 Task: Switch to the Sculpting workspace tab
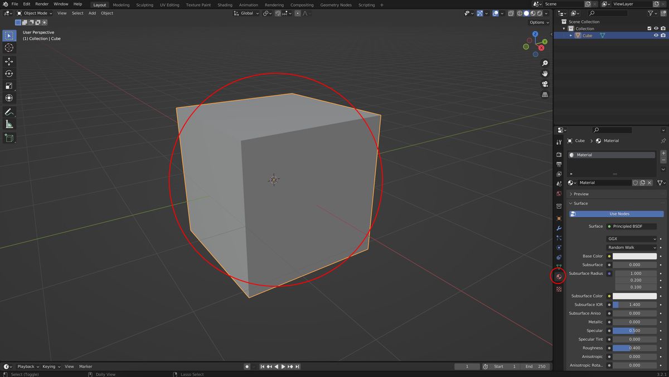tap(144, 5)
